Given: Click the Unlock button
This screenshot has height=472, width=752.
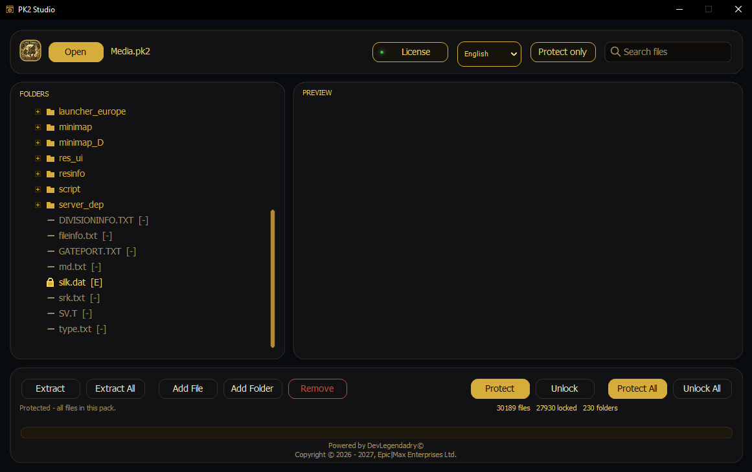Looking at the screenshot, I should 565,388.
